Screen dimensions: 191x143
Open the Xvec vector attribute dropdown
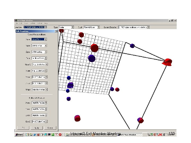tap(46, 103)
